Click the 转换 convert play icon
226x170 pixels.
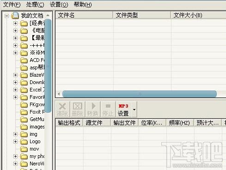point(92,109)
